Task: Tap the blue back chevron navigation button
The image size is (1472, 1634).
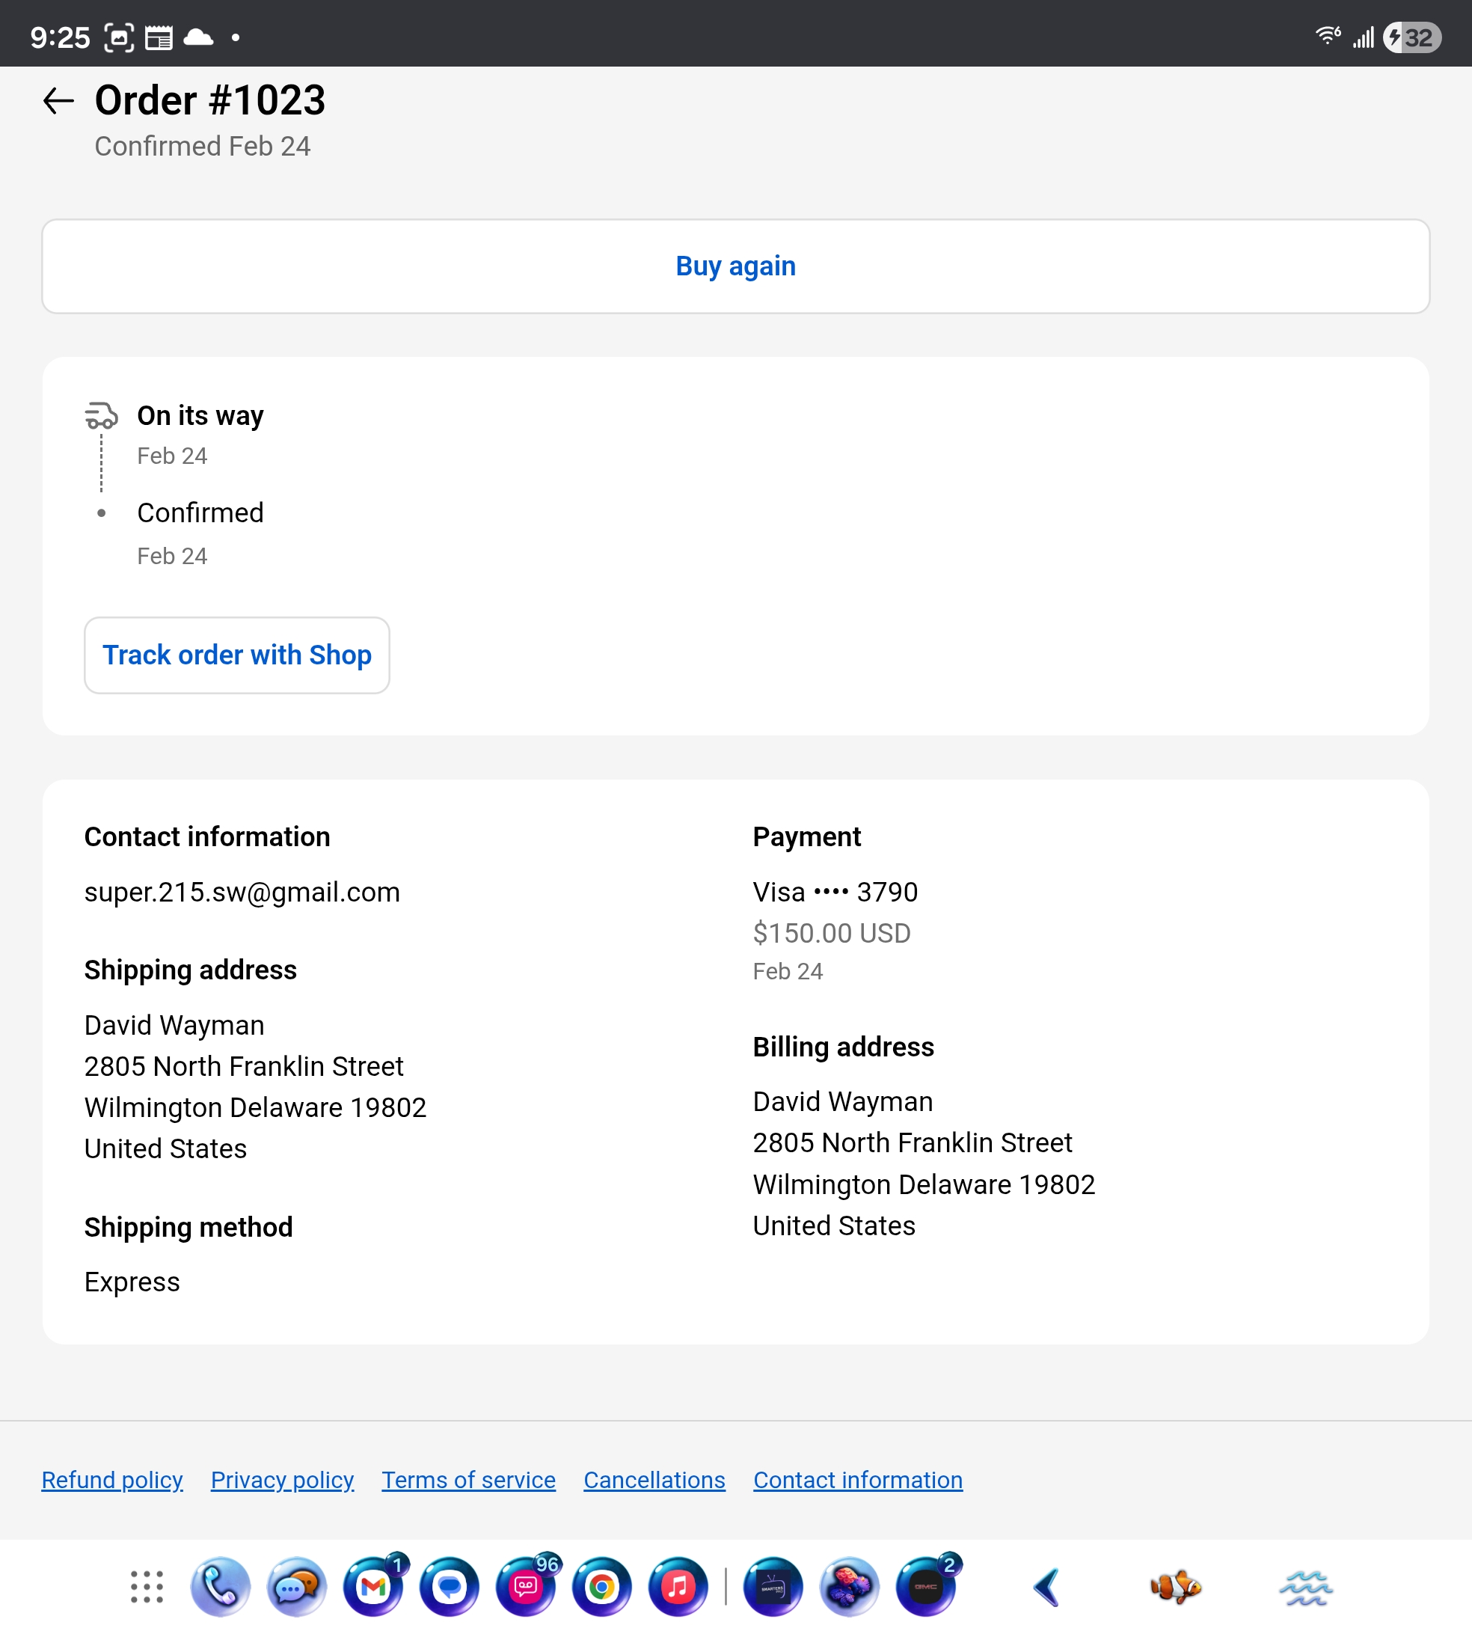Action: tap(1046, 1587)
